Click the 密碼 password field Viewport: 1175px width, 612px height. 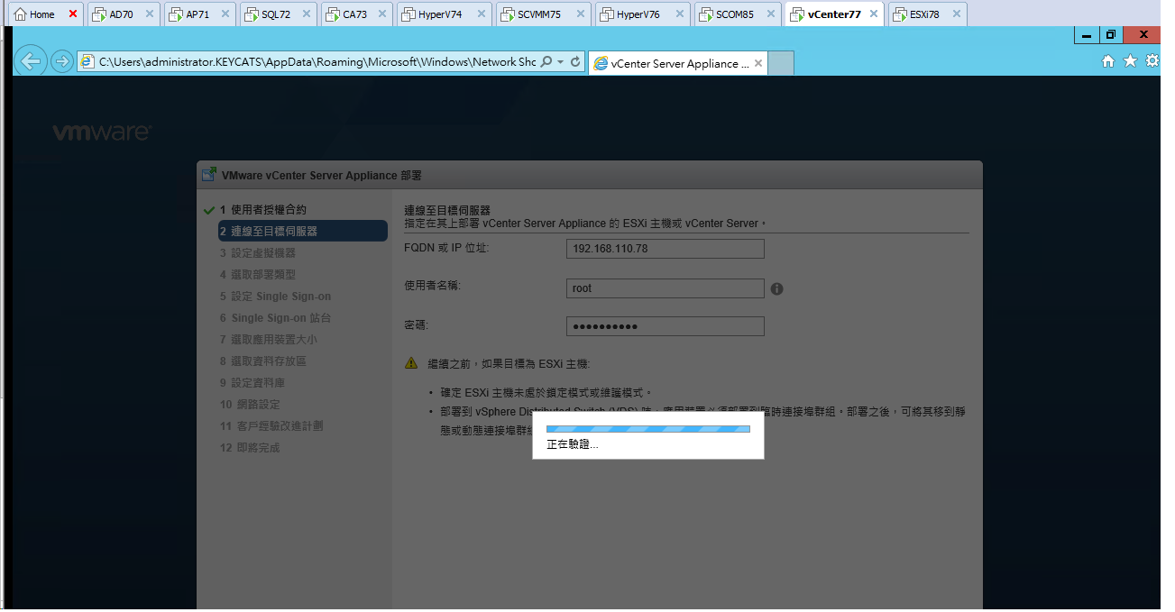click(666, 326)
